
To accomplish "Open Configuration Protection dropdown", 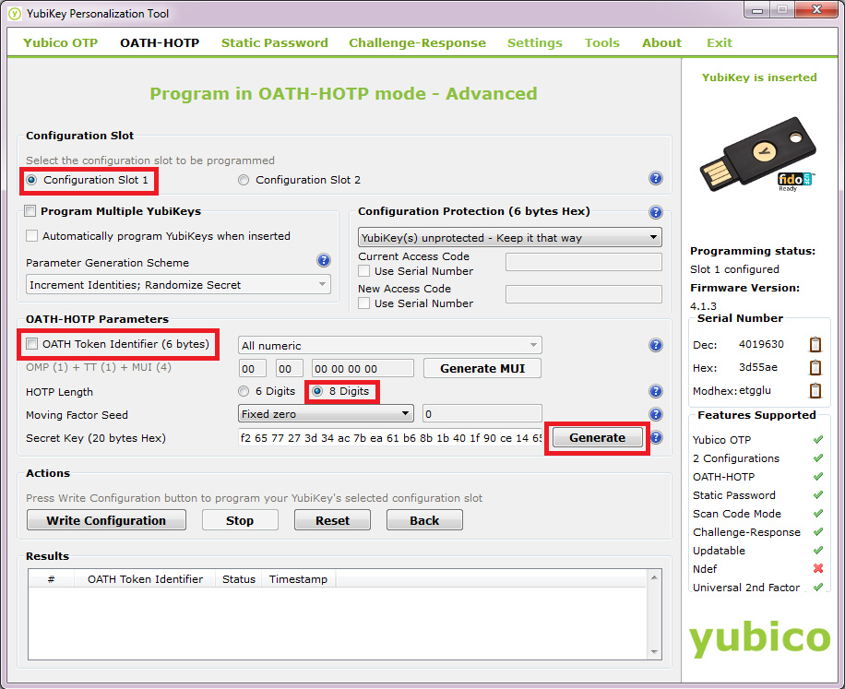I will pos(510,238).
